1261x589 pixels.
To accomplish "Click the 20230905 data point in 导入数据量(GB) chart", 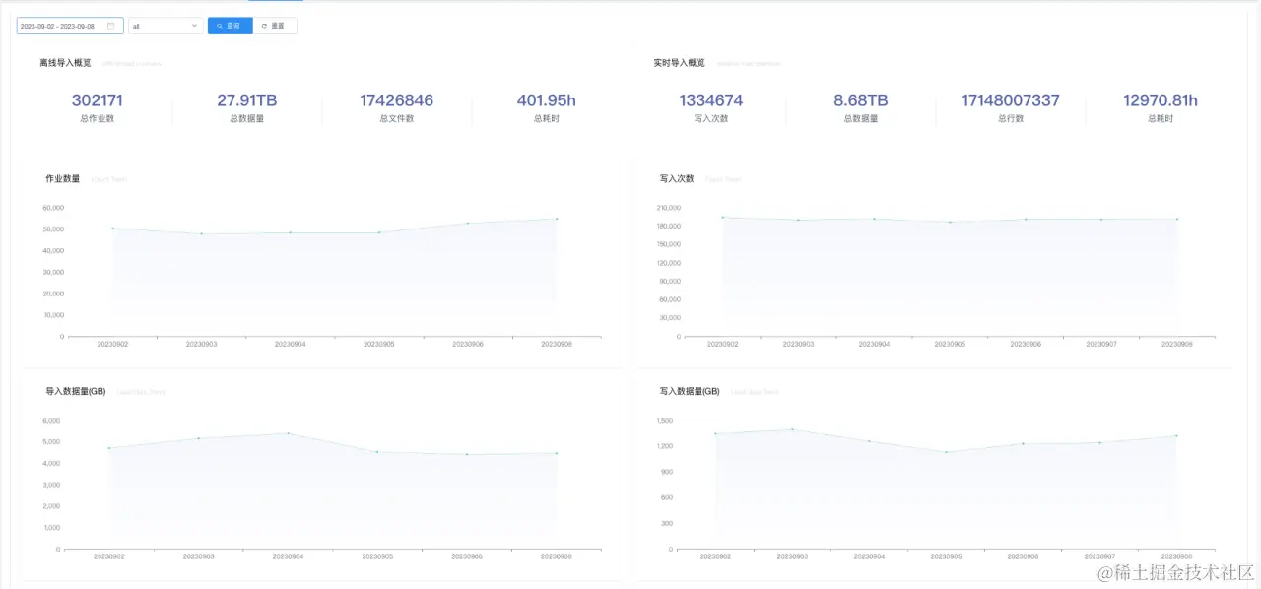I will point(378,452).
